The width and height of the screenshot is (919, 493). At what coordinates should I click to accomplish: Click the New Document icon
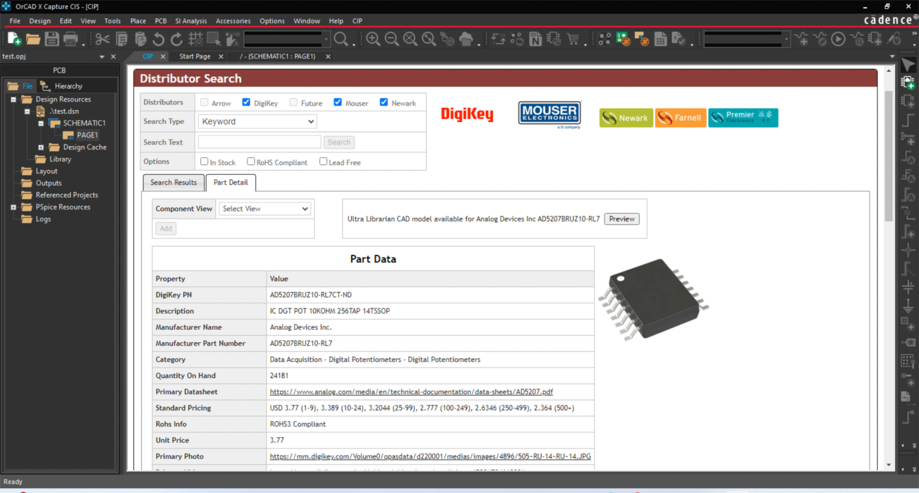[x=12, y=38]
